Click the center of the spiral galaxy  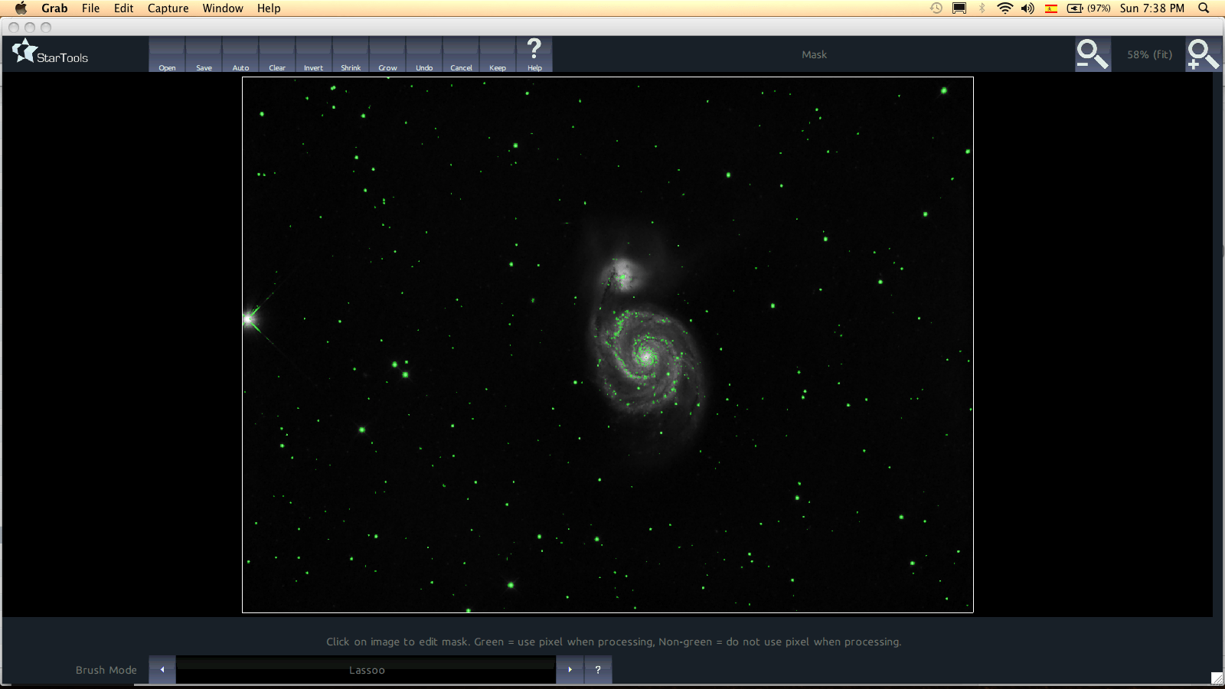click(645, 356)
